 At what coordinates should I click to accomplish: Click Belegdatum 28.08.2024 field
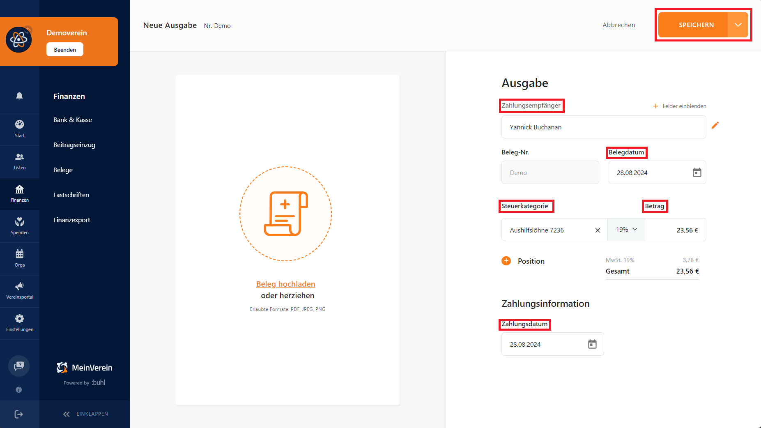[x=657, y=173]
